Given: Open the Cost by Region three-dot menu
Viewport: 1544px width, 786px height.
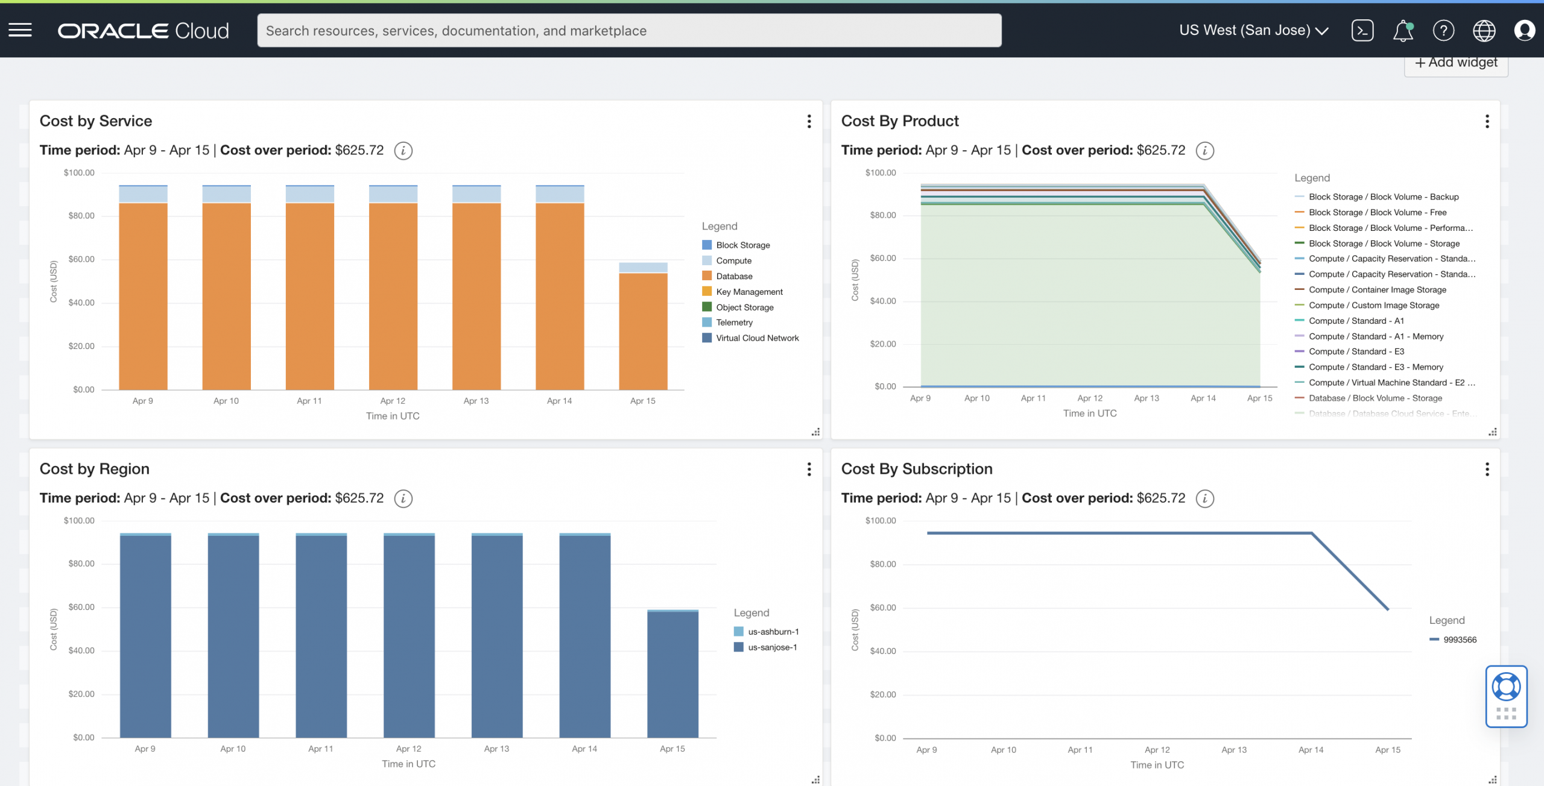Looking at the screenshot, I should click(x=809, y=469).
